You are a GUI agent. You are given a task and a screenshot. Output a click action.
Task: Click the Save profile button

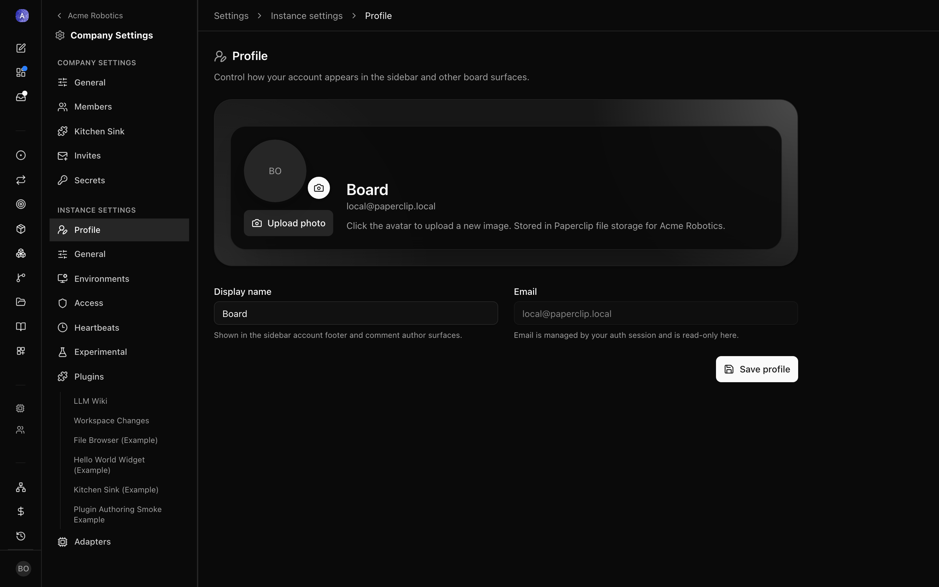pos(757,369)
